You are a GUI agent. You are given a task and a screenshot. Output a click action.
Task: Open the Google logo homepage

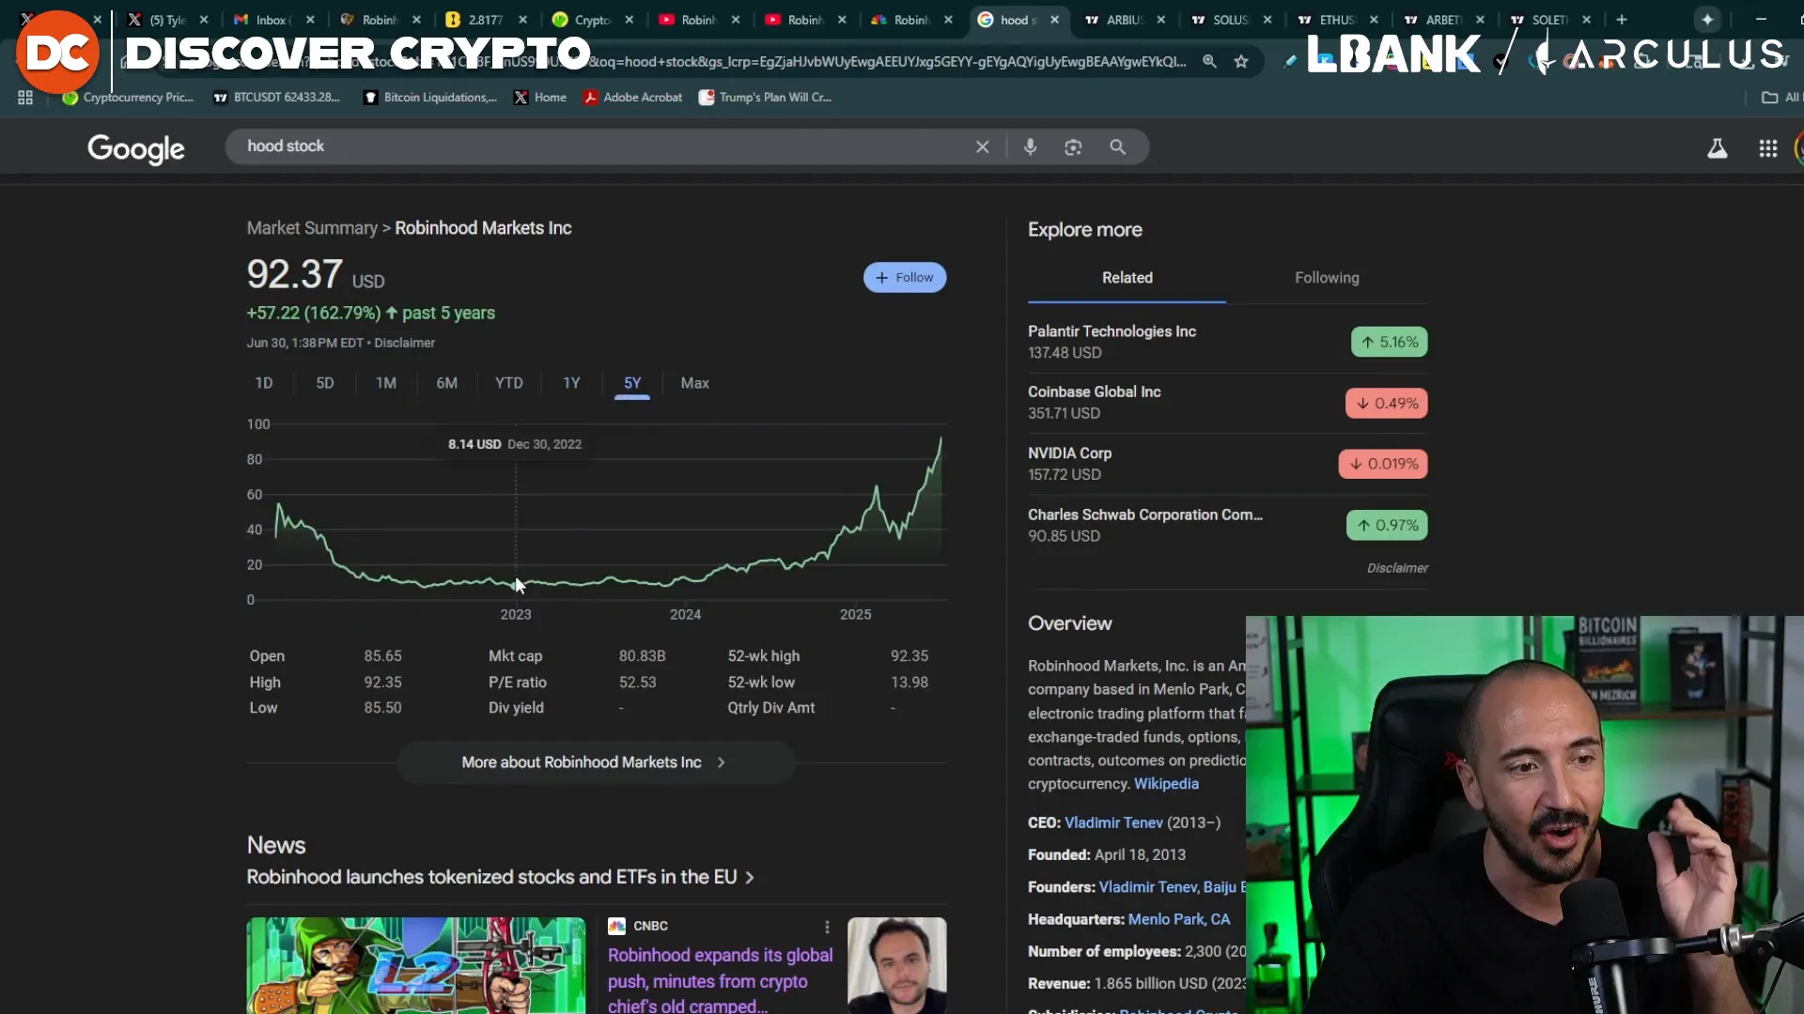coord(136,148)
